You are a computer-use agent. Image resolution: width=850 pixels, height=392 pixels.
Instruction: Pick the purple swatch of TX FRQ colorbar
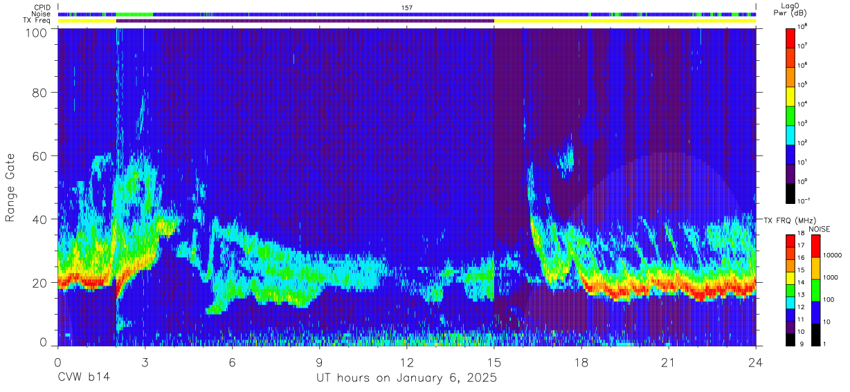point(791,326)
